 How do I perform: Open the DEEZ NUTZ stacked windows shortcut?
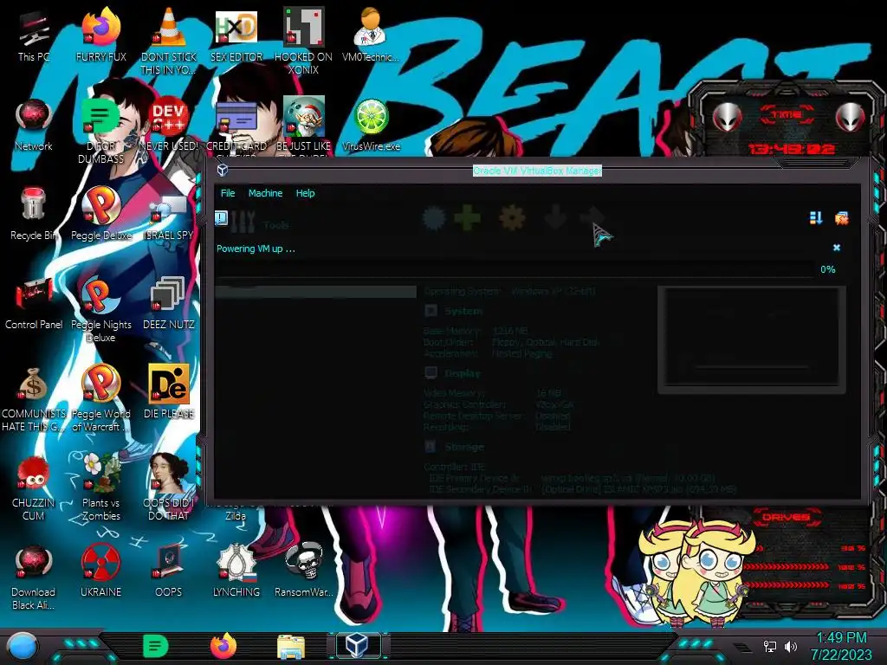[169, 304]
